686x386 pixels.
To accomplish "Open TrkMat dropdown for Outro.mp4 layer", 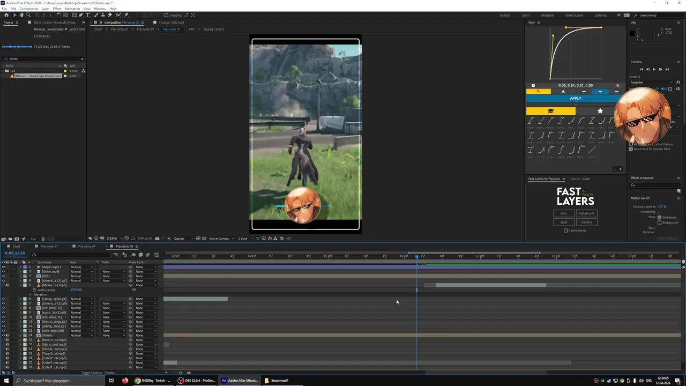I will (x=114, y=271).
